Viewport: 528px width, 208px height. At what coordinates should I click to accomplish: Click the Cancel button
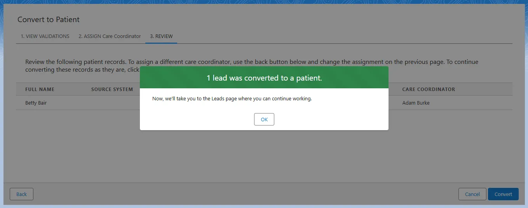point(472,194)
